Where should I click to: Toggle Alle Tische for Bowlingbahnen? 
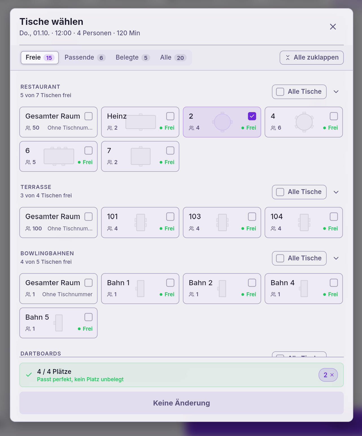[x=299, y=258]
